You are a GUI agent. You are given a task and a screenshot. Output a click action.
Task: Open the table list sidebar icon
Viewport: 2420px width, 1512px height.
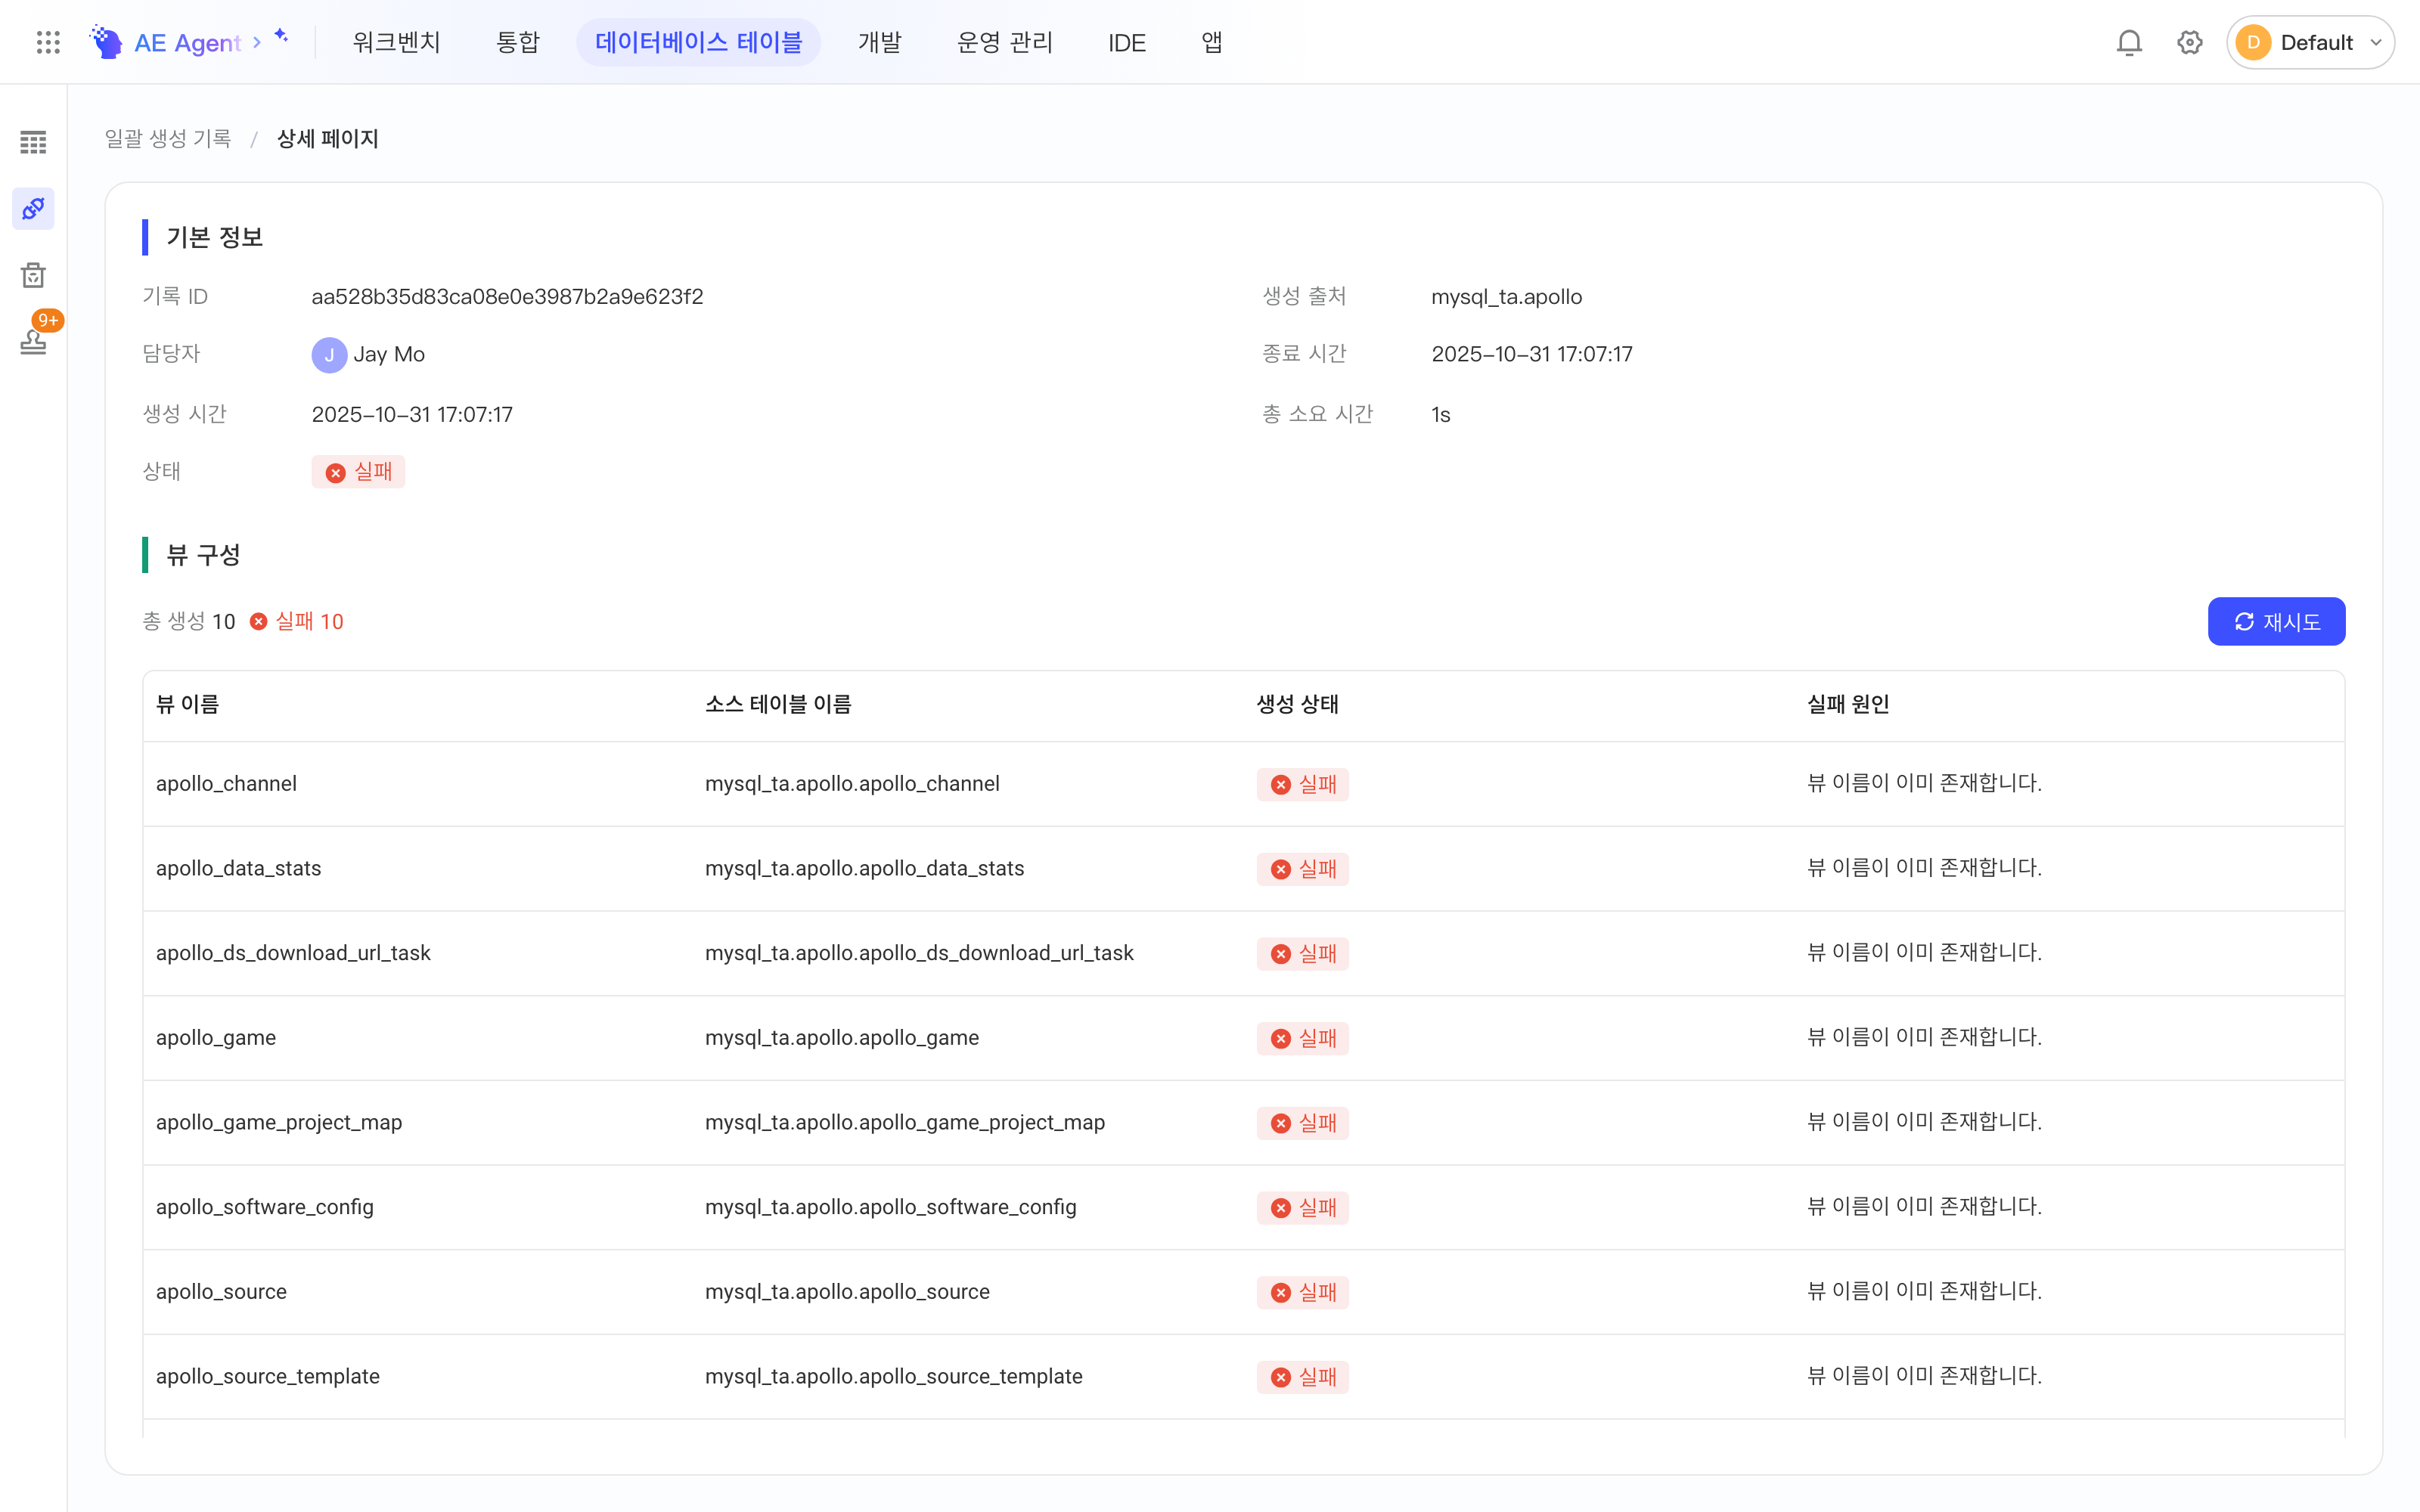point(33,142)
